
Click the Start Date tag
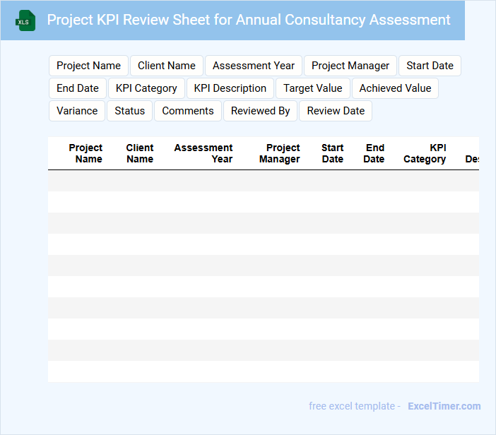click(x=430, y=66)
